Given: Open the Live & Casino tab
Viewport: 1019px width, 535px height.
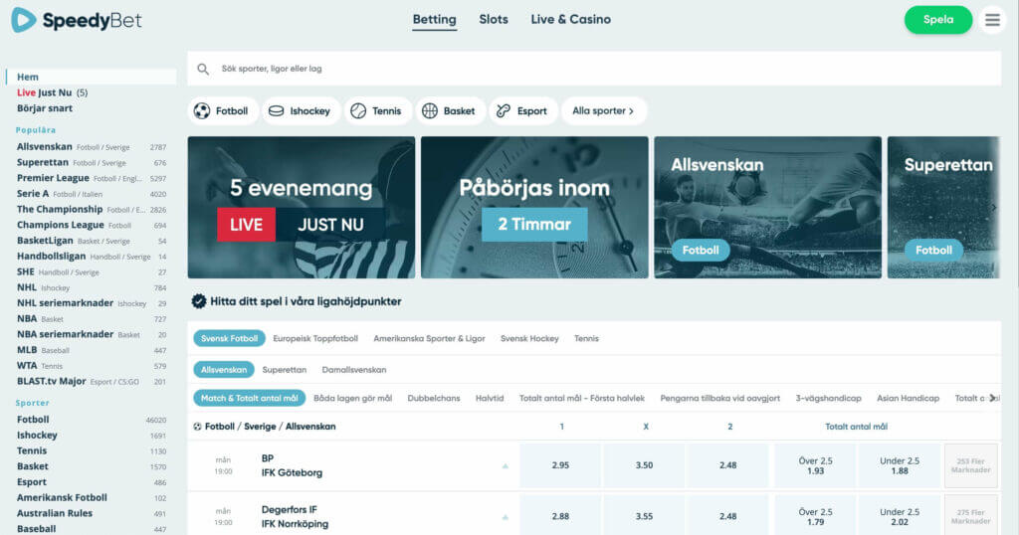Looking at the screenshot, I should (x=570, y=20).
